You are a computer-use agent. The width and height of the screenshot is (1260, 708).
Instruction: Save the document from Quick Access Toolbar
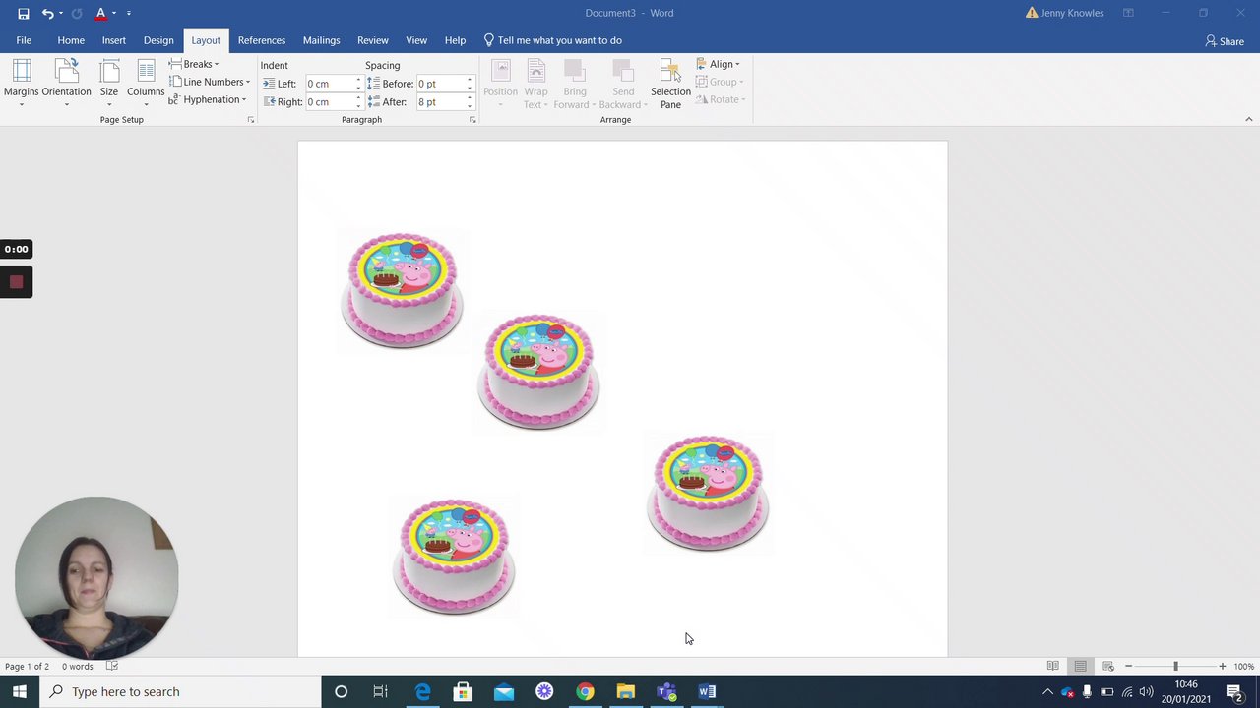[24, 14]
